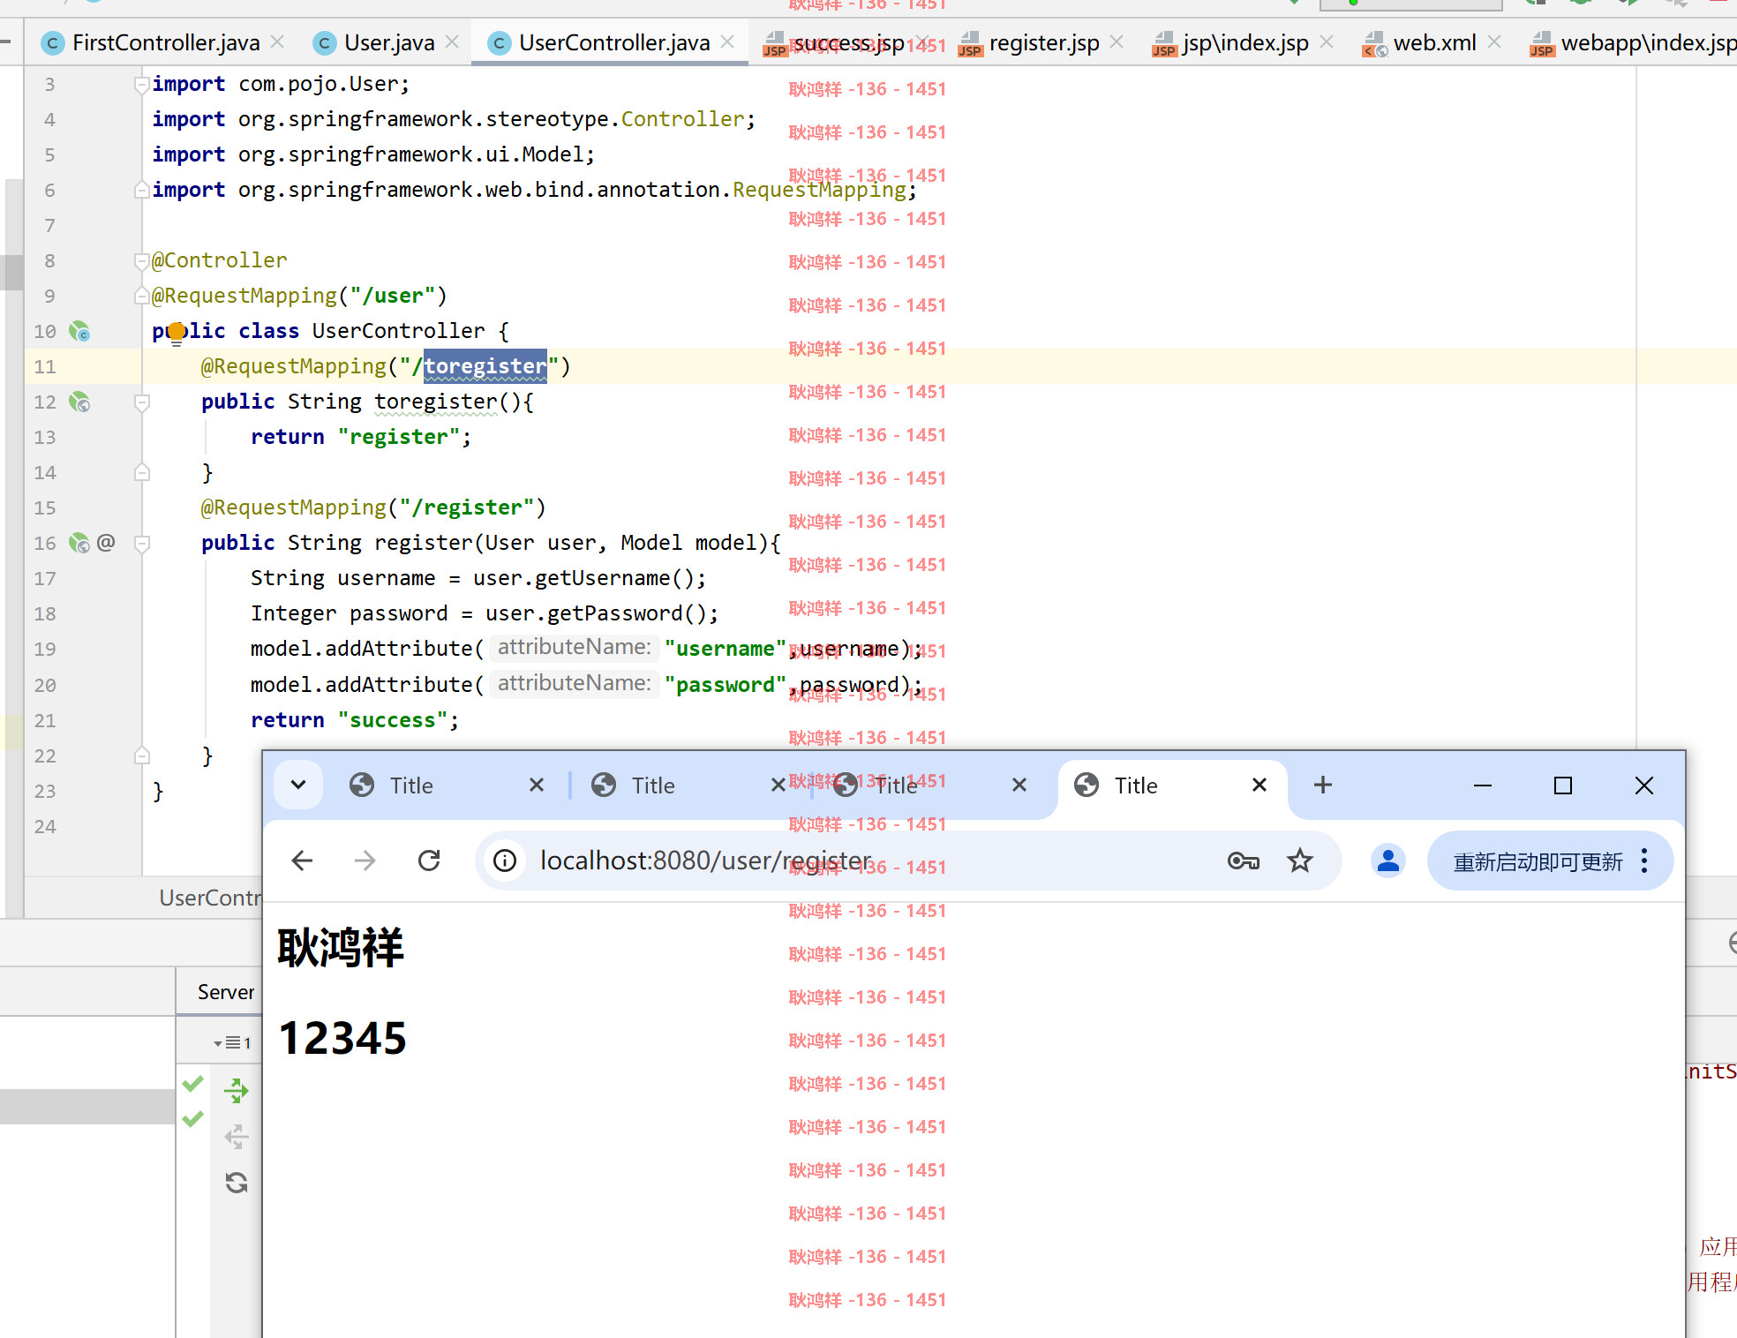Collapse the register method fold on line 16
Viewport: 1737px width, 1338px height.
coord(141,543)
